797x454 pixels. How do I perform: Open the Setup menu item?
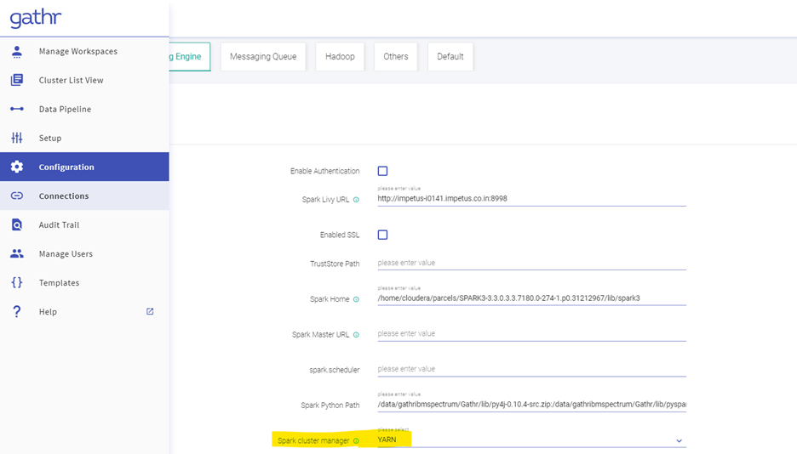(x=84, y=138)
